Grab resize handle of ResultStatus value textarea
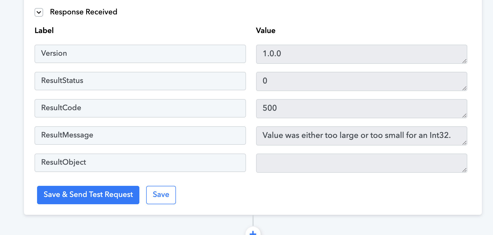The height and width of the screenshot is (235, 493). point(465,88)
